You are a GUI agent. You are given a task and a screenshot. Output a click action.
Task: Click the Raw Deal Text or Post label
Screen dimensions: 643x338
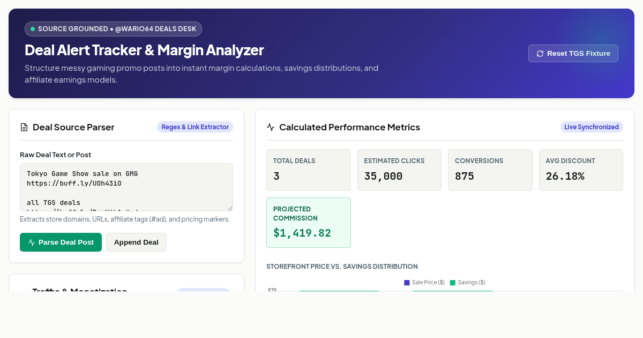pos(56,155)
